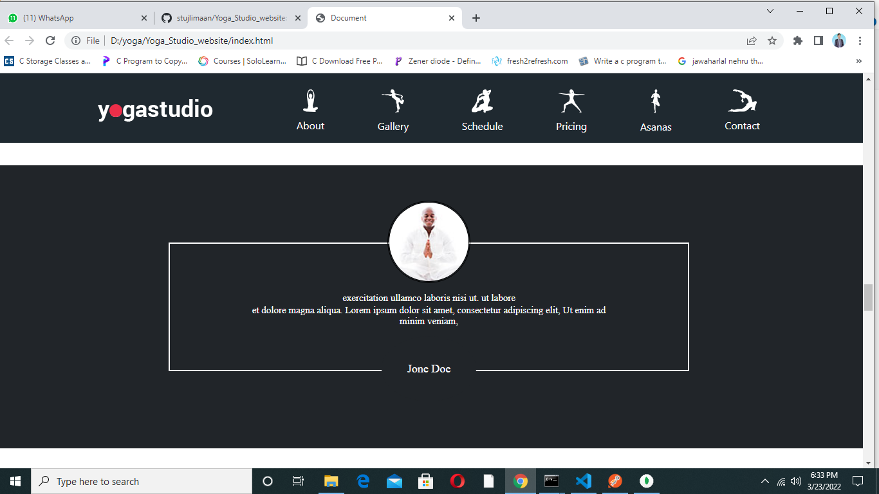Viewport: 879px width, 494px height.
Task: Click the share page icon in address bar
Action: pos(752,41)
